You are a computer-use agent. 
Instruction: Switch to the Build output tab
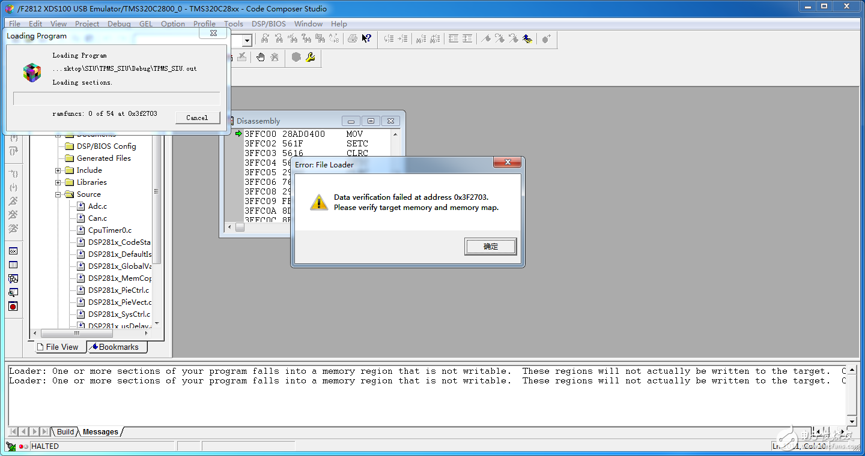(65, 431)
